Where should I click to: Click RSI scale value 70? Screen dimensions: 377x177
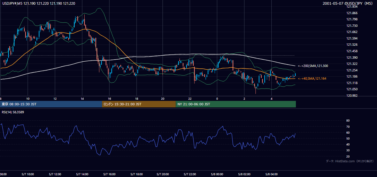(348, 127)
